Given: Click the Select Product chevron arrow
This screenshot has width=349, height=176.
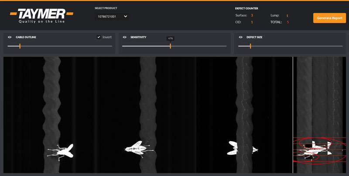Looking at the screenshot, I should pos(126,17).
